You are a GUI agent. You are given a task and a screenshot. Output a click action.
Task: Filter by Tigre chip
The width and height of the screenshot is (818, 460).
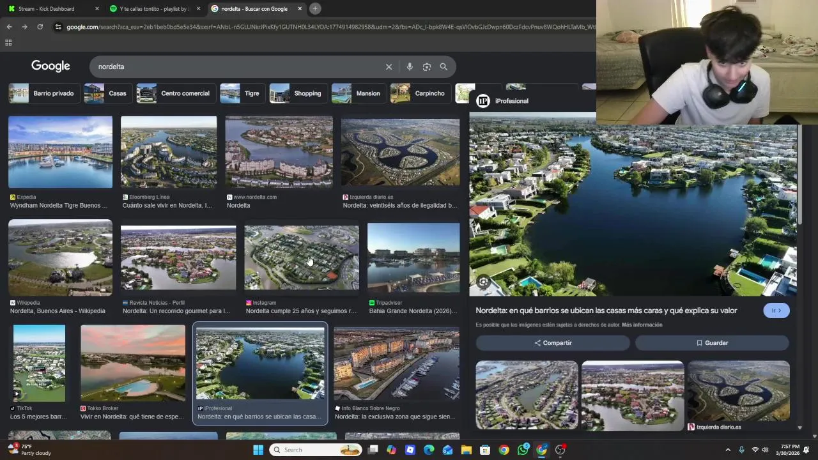pyautogui.click(x=242, y=93)
